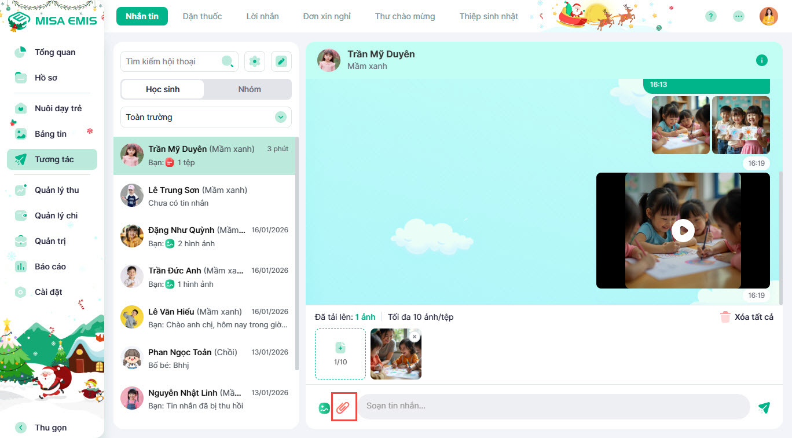
Task: Open the more options ellipsis icon
Action: [x=739, y=16]
